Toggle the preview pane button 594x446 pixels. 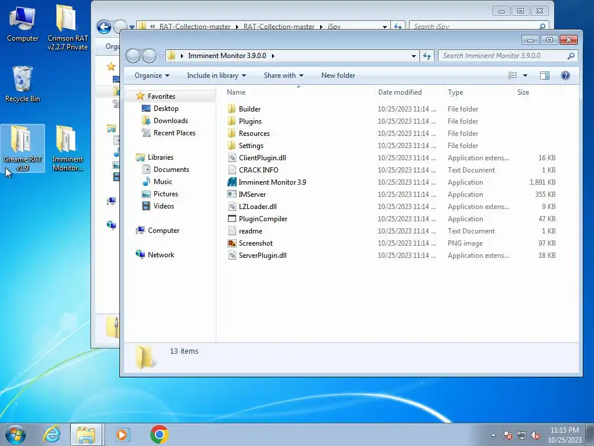click(x=544, y=75)
